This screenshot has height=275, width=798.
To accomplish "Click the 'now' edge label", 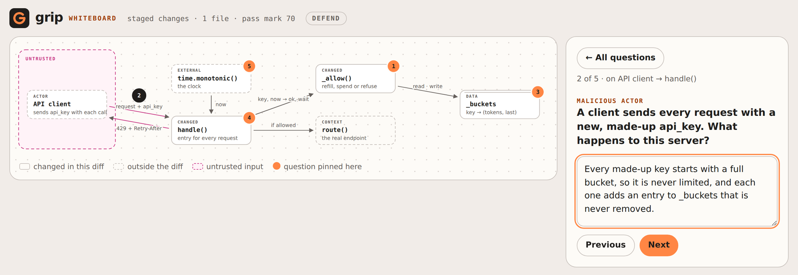I will [x=221, y=105].
